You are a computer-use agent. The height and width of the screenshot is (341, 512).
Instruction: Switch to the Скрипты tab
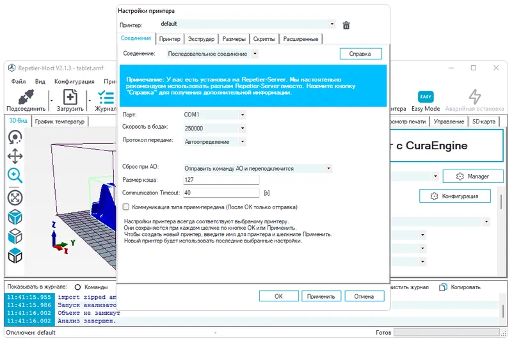tap(264, 39)
